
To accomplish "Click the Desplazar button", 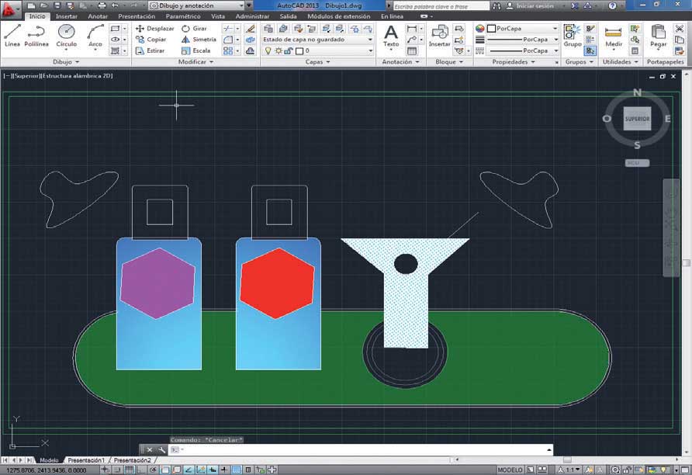I will (x=155, y=28).
